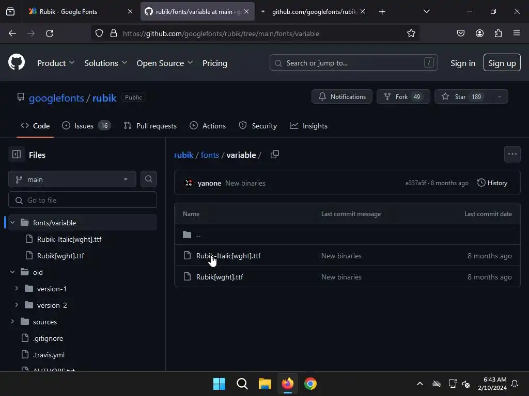Fork the rubik repository
The image size is (529, 396).
(403, 96)
